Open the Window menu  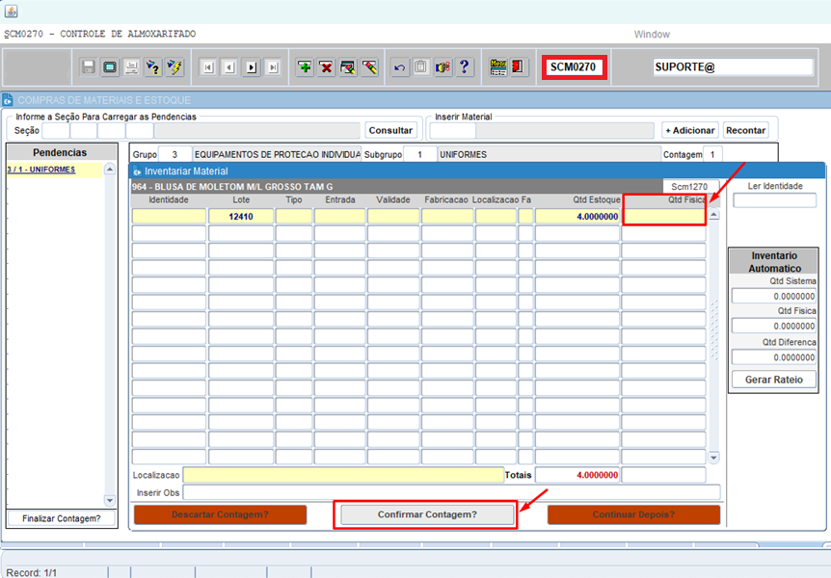tap(652, 34)
